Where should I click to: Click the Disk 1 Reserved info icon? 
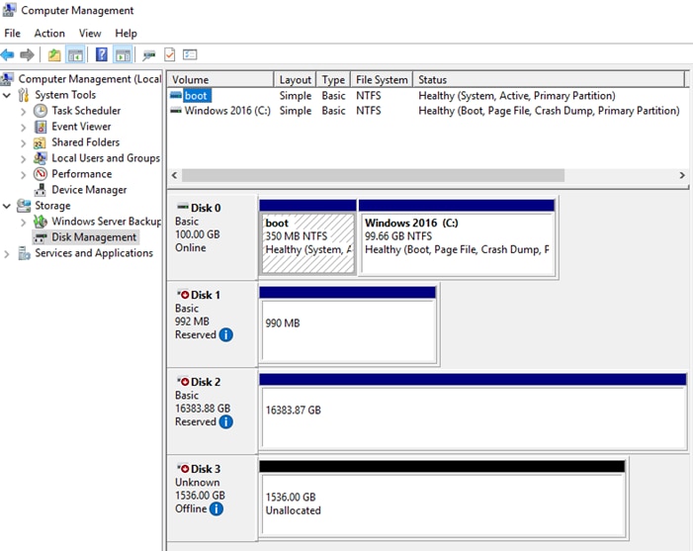(x=225, y=334)
